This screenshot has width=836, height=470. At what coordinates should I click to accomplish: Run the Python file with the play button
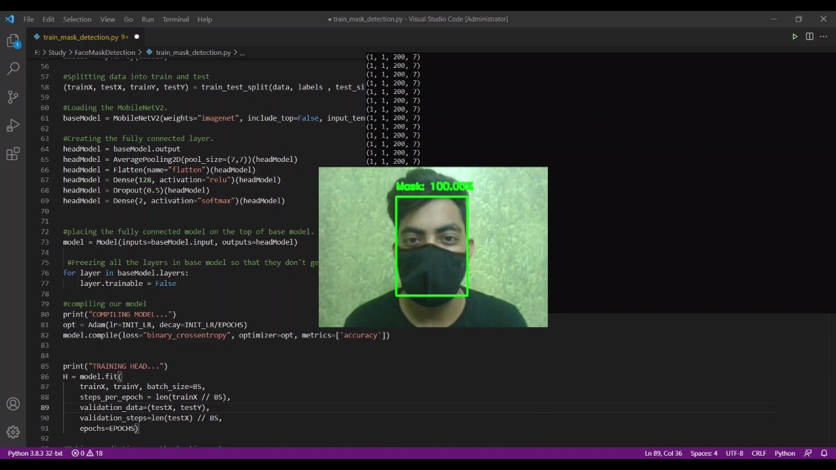(x=794, y=37)
